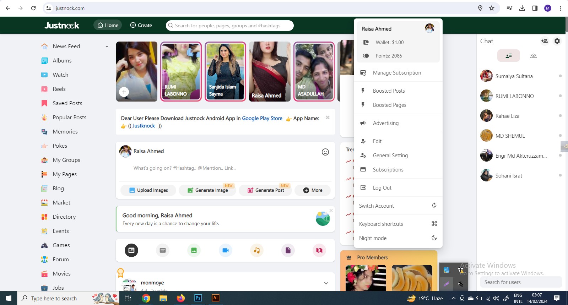Dismiss the app download announcement
Image resolution: width=568 pixels, height=305 pixels.
click(x=328, y=118)
